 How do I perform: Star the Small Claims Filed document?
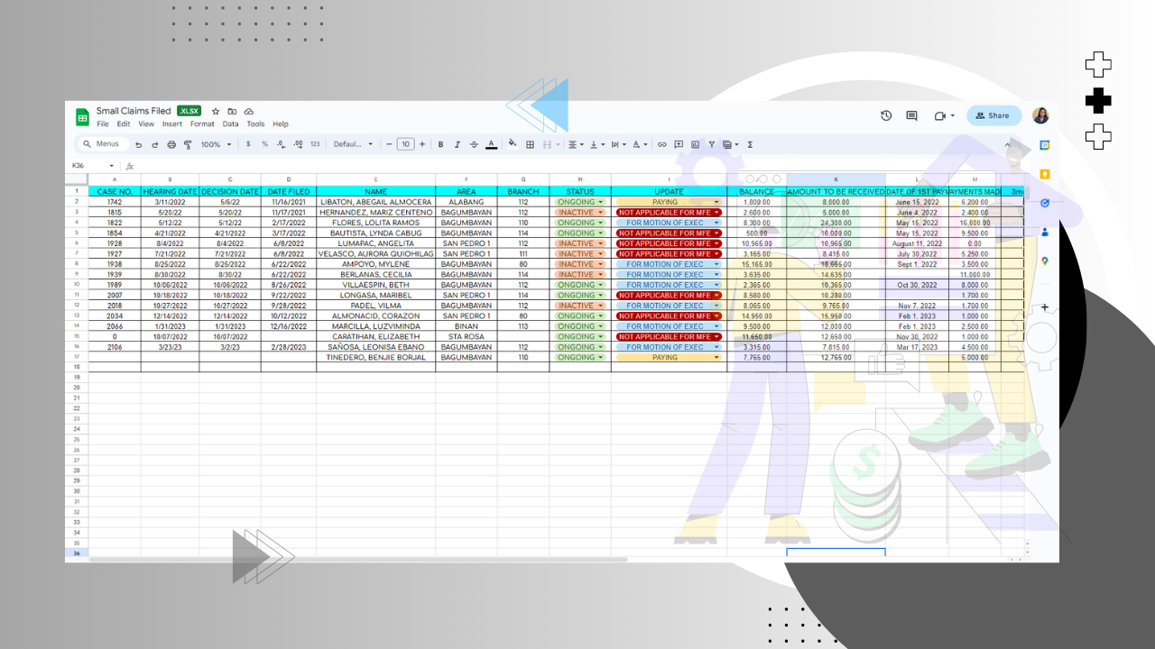216,111
